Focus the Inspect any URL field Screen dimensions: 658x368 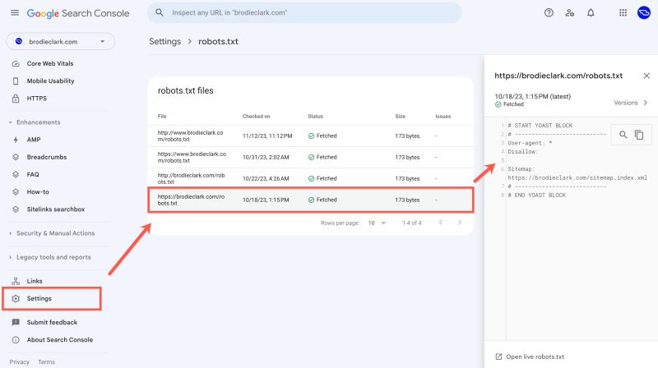pyautogui.click(x=304, y=12)
